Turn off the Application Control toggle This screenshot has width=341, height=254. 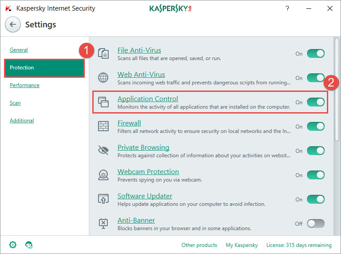click(315, 102)
